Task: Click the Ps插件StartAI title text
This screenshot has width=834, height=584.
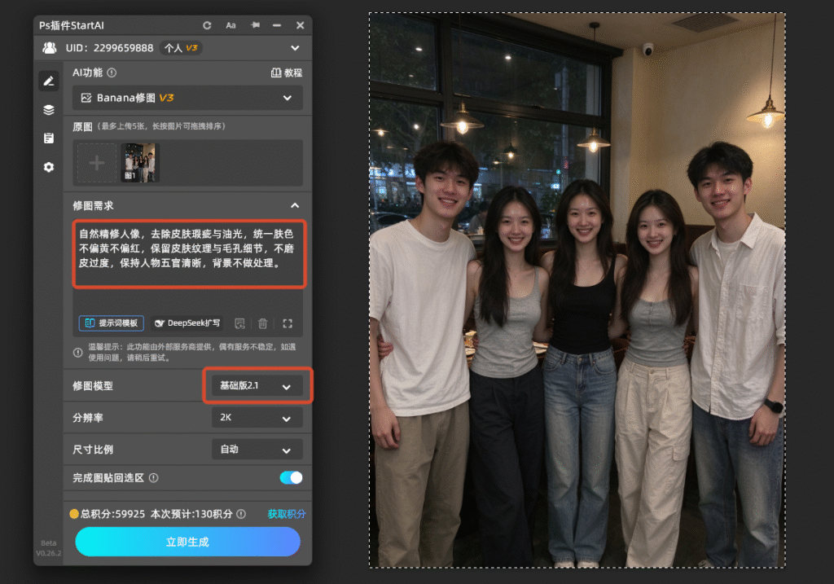Action: pyautogui.click(x=72, y=25)
